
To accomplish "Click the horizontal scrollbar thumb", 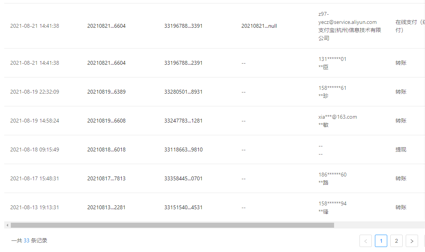I will point(172,225).
